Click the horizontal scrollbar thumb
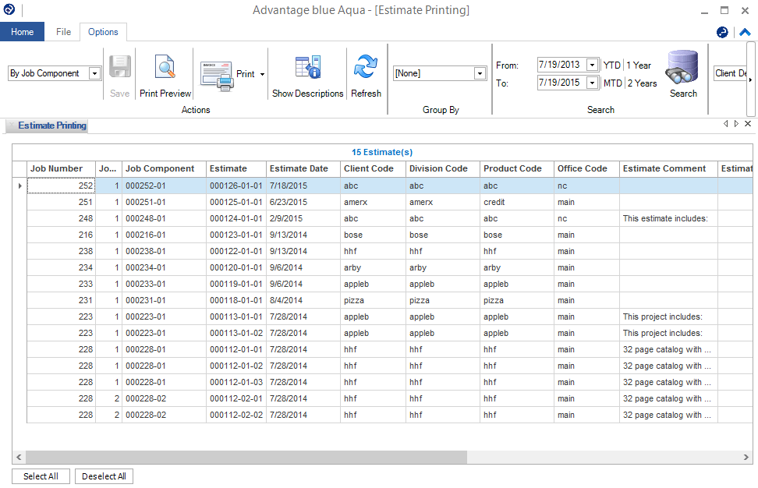This screenshot has height=488, width=758. click(246, 457)
